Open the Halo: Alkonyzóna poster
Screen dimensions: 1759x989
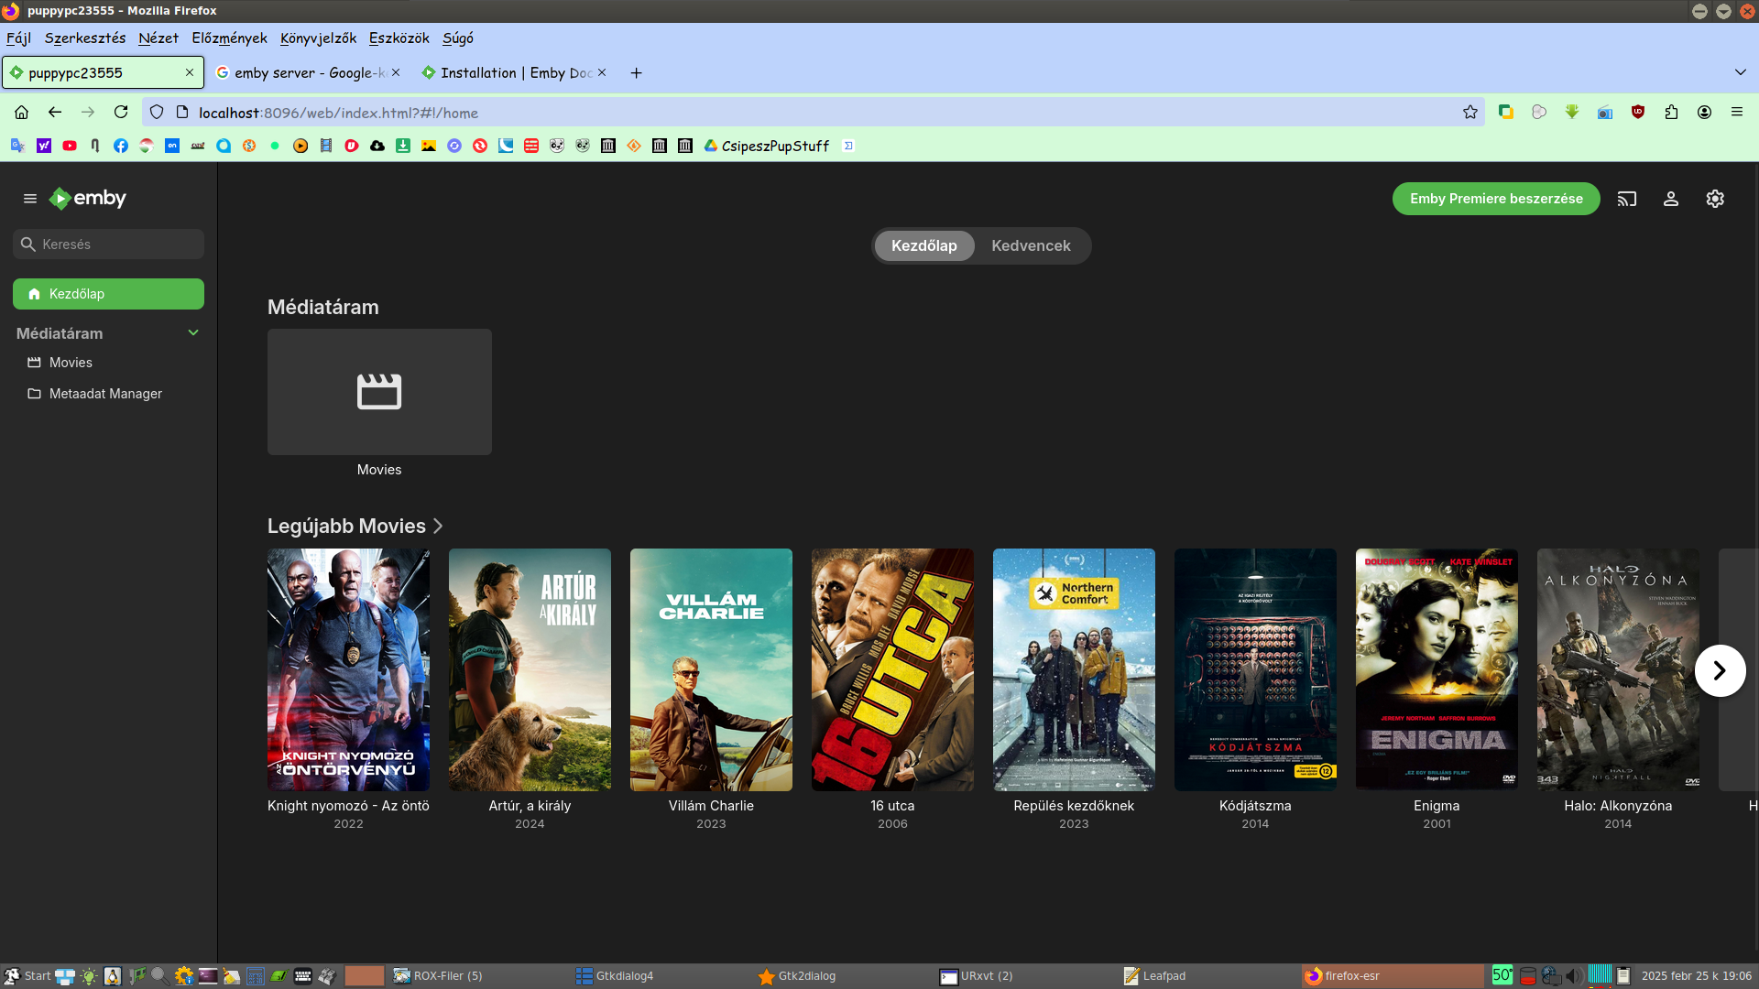1618,669
